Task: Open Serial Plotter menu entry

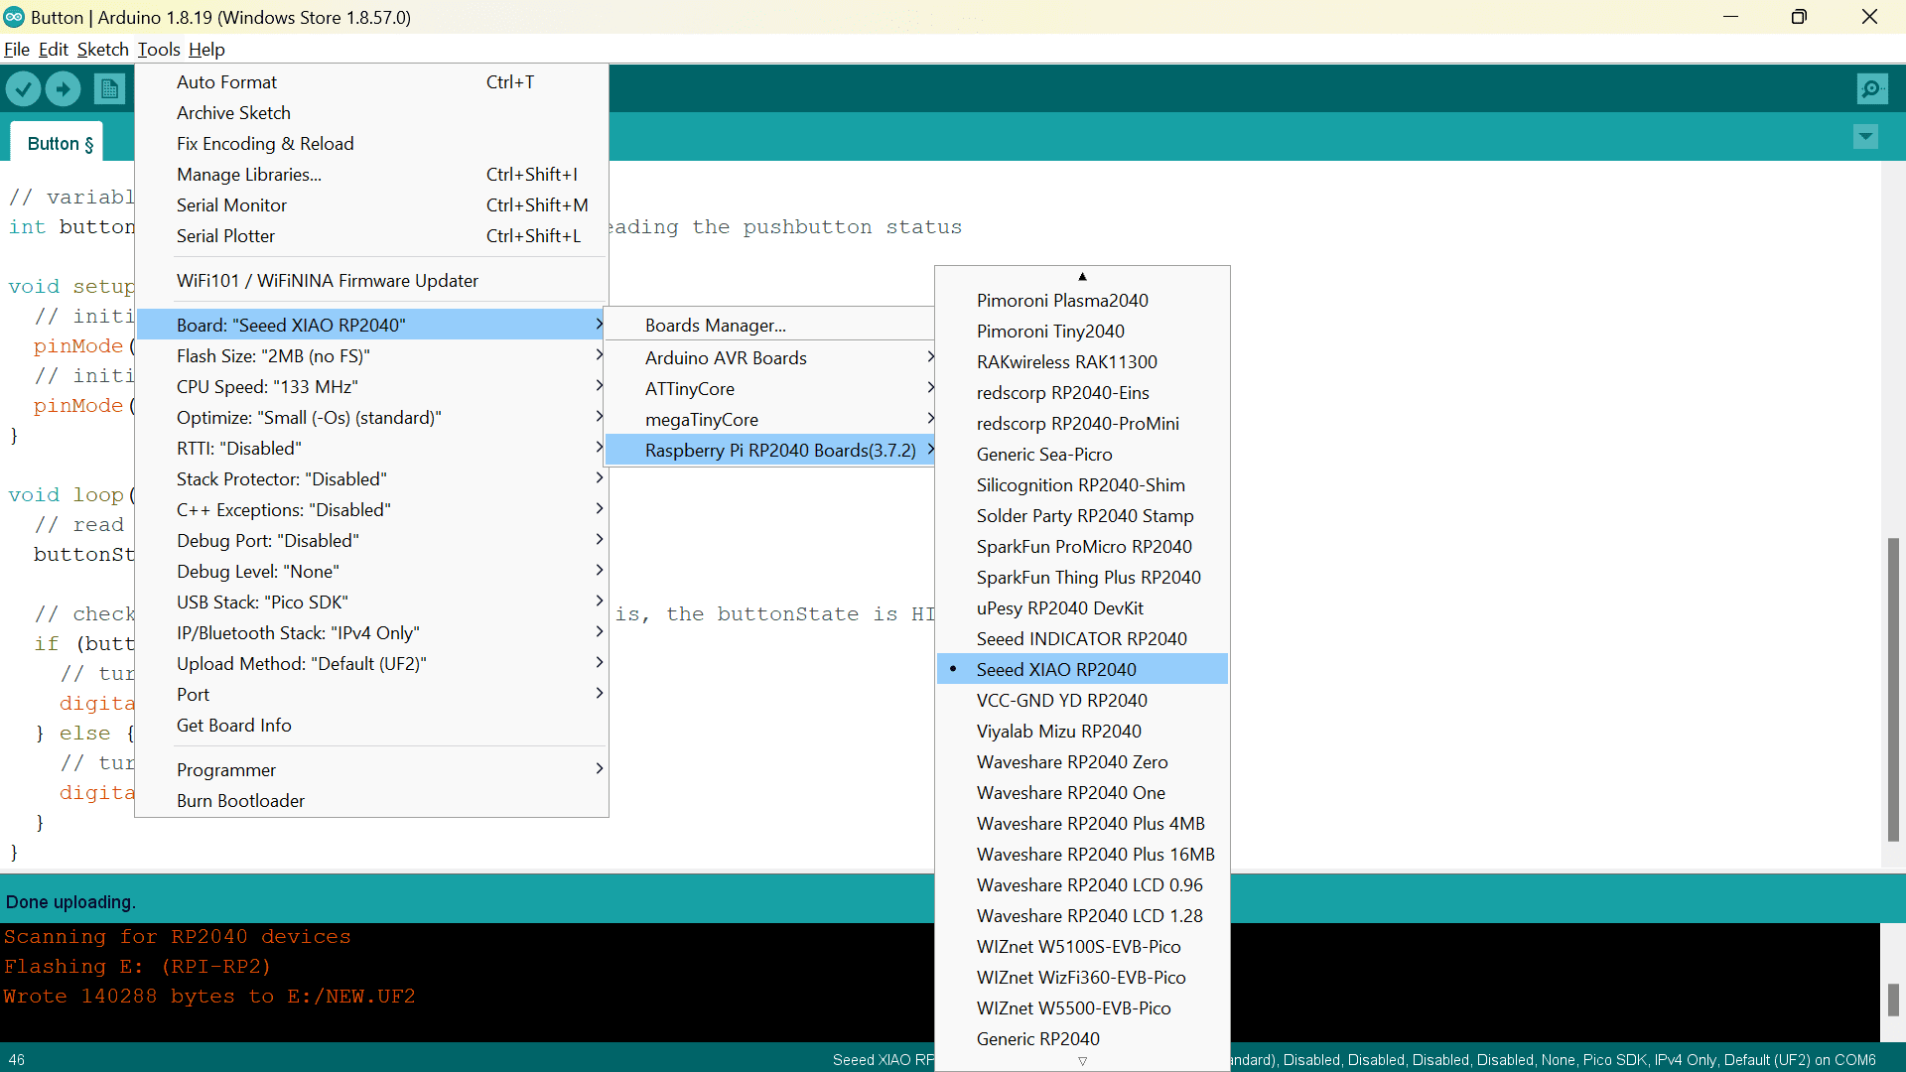Action: point(371,235)
